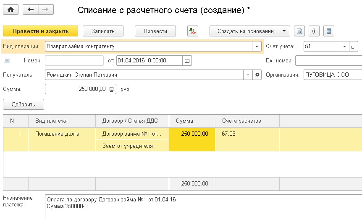Open attached files paperclip icon

click(313, 31)
